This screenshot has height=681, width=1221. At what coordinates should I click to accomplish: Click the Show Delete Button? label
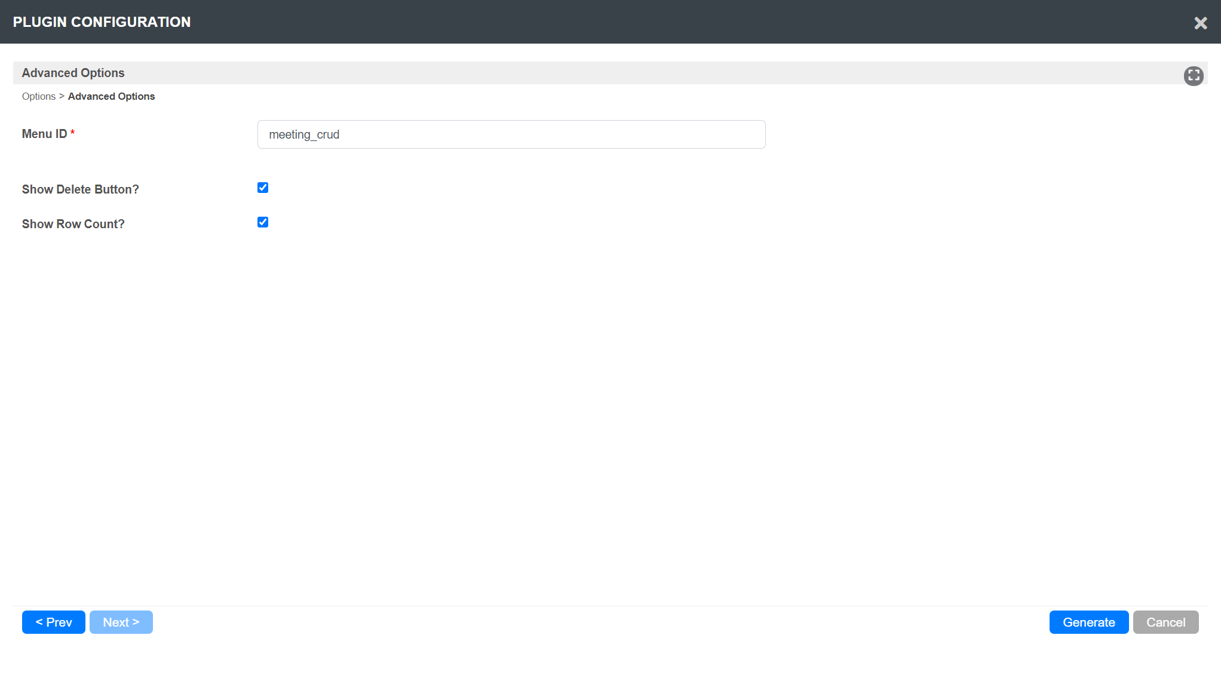(80, 189)
